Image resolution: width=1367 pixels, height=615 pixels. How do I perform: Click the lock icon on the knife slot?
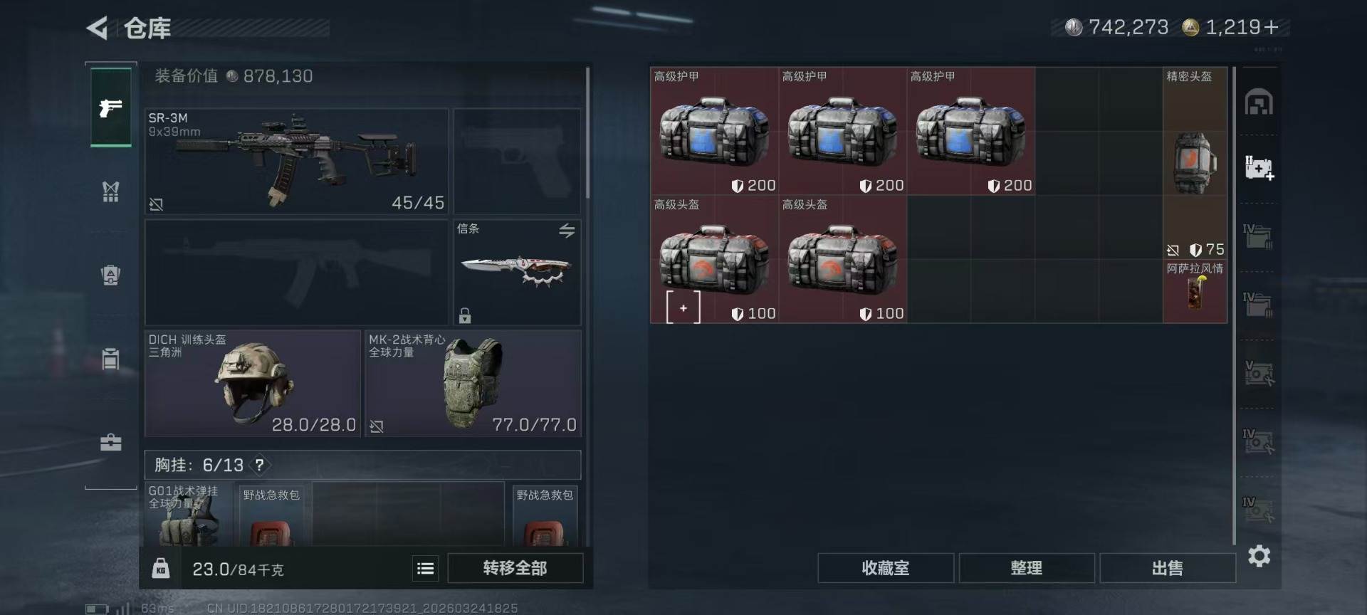465,315
